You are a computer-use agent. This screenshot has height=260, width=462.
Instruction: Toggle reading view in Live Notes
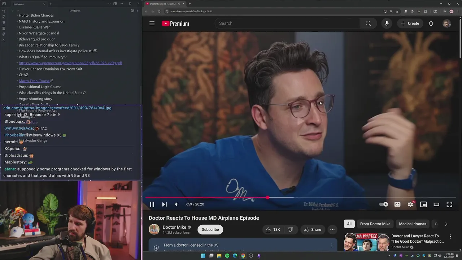pyautogui.click(x=132, y=11)
